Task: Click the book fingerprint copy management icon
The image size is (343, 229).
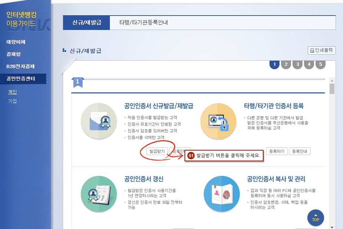Action: [x=222, y=194]
